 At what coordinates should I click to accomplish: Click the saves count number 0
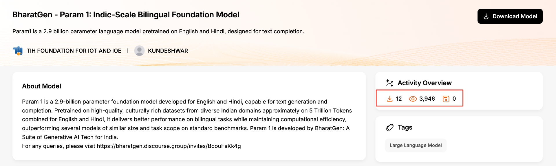coord(454,99)
